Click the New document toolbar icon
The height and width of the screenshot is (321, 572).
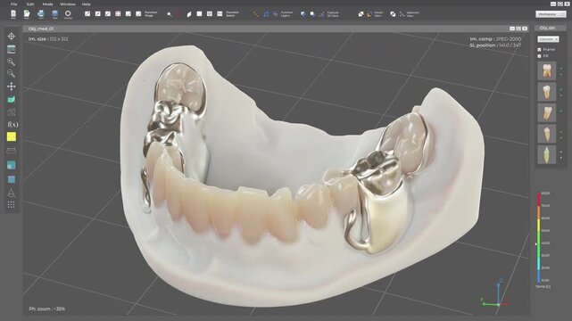coord(13,14)
